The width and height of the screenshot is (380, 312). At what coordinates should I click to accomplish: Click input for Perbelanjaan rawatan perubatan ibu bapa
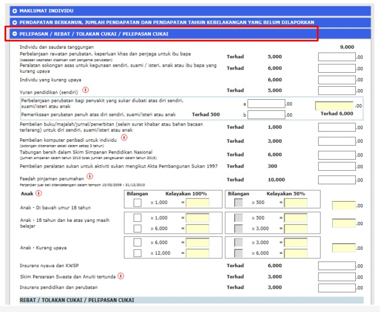[337, 57]
